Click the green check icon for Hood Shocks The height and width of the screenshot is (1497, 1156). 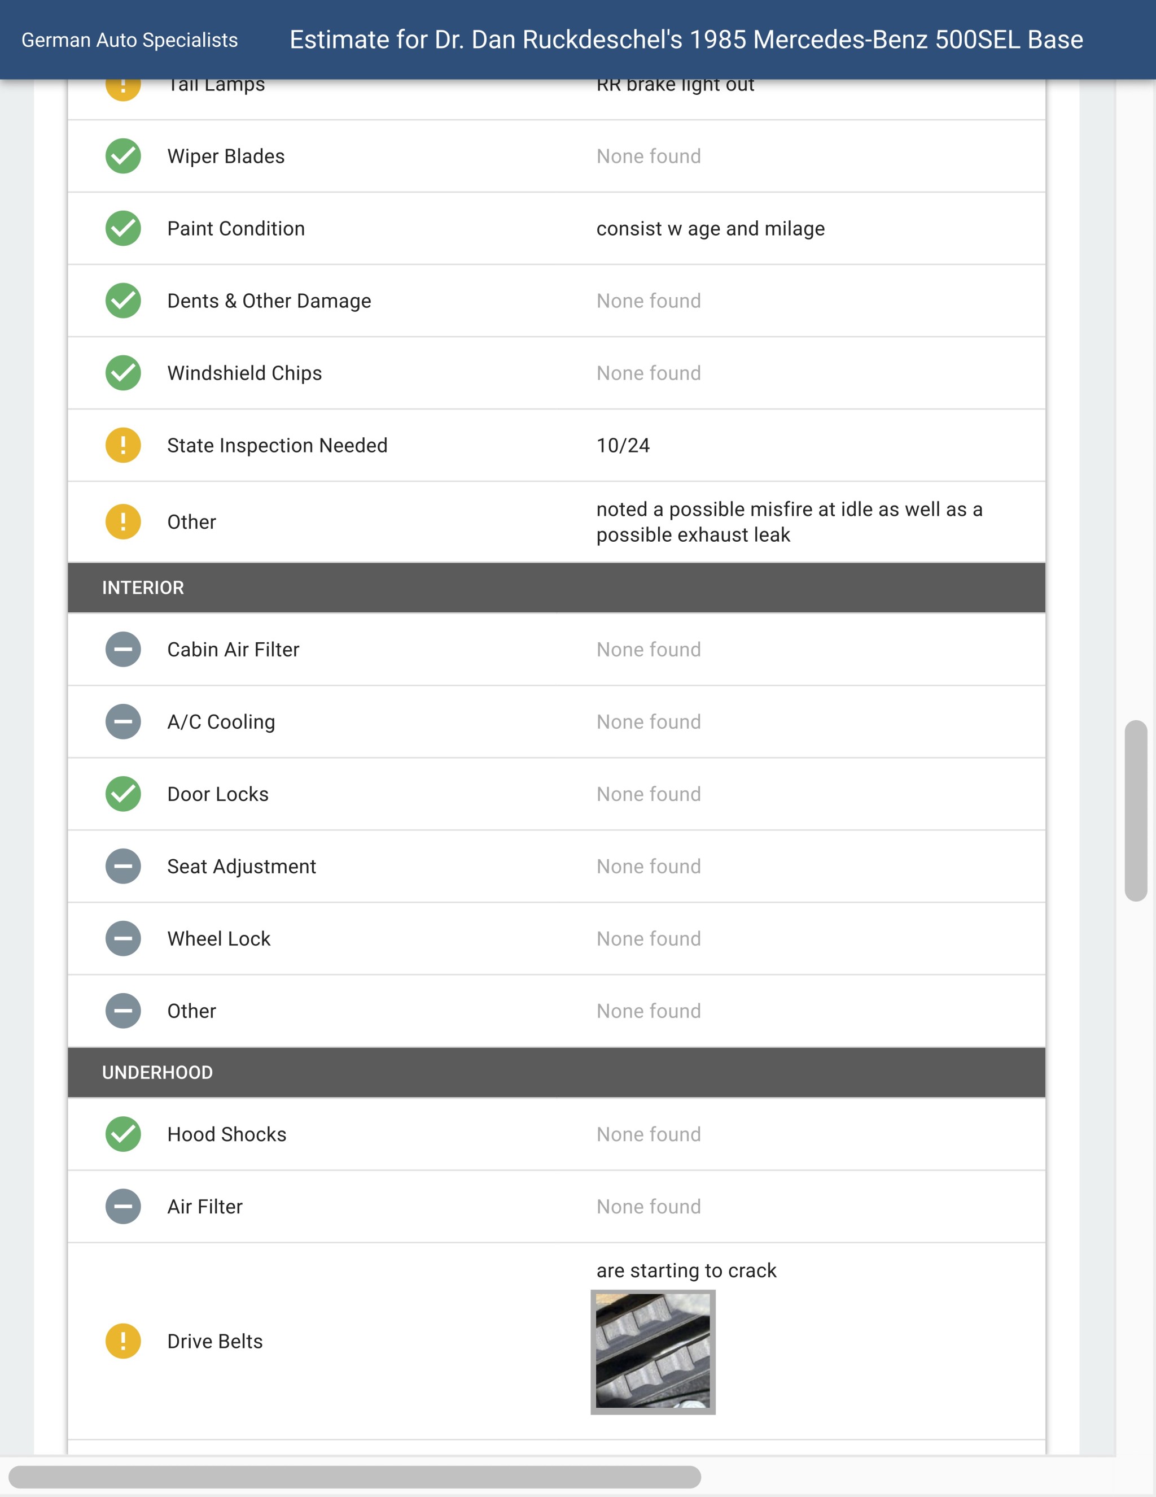123,1134
